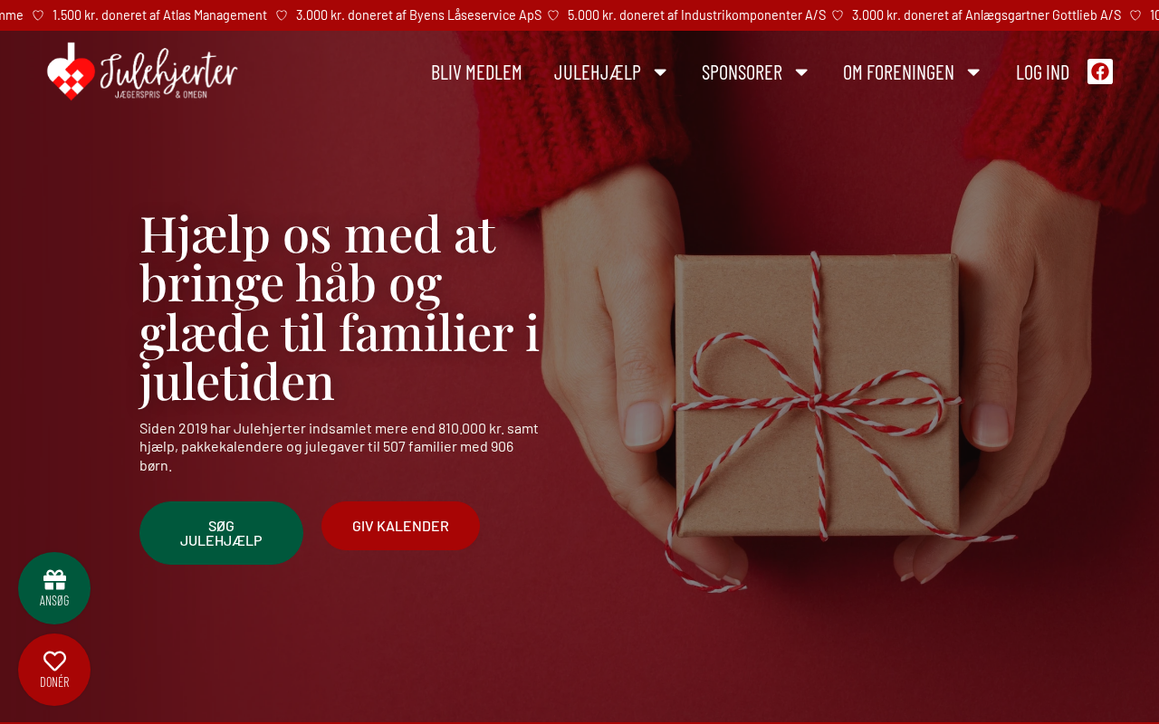This screenshot has height=724, width=1159.
Task: Select the Om Foreningen menu label
Action: click(x=898, y=72)
